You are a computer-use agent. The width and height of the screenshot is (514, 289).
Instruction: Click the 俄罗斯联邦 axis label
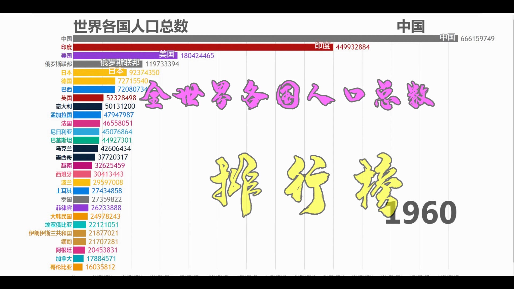pos(58,64)
